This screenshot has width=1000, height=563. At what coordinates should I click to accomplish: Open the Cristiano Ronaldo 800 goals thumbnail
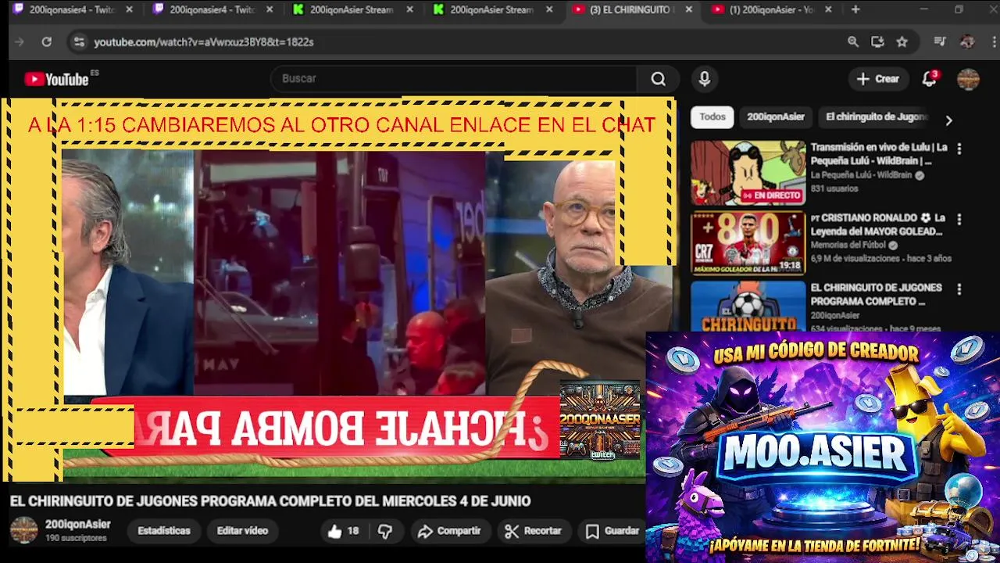pos(748,243)
